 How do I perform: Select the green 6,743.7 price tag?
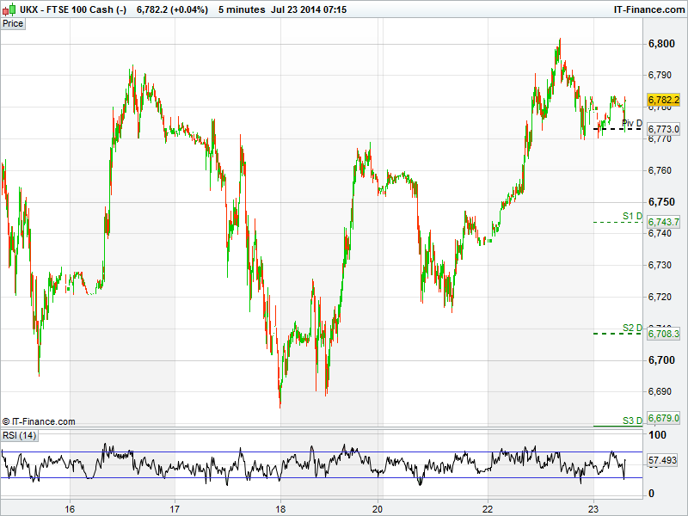(x=664, y=222)
